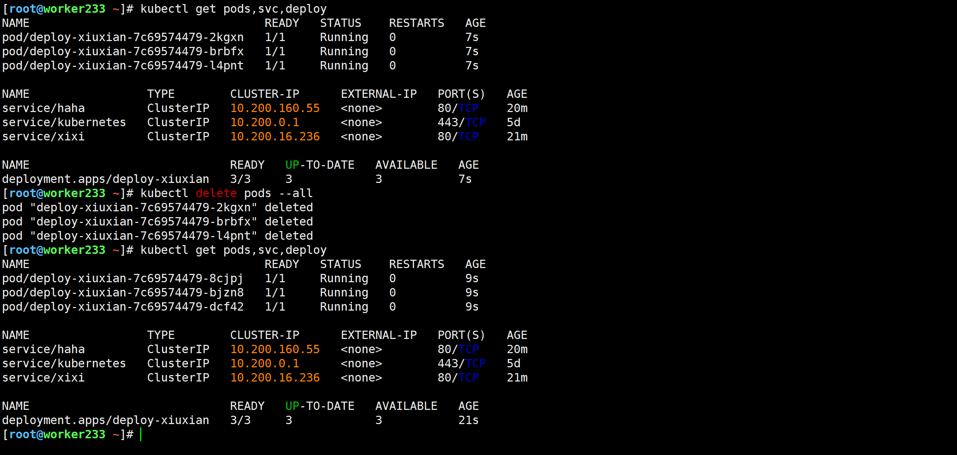Click pod/deploy-xiuxian-7c69574479-l4pnt in first list

pos(123,65)
